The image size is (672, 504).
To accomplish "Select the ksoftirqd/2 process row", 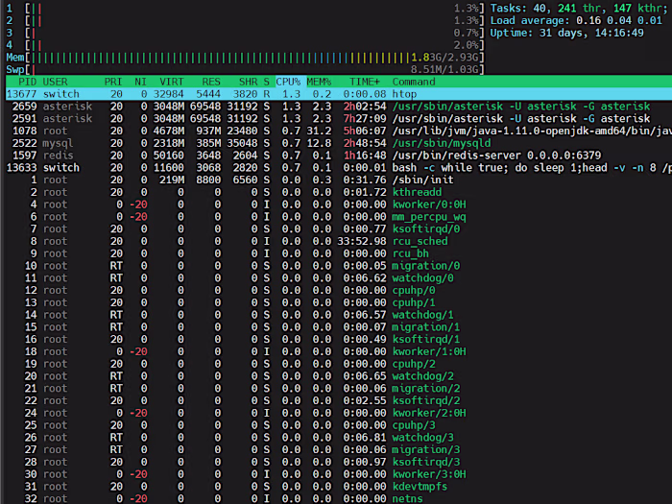I will (x=339, y=400).
